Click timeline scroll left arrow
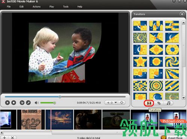Viewport: 187px width, 139px height. click(1, 132)
